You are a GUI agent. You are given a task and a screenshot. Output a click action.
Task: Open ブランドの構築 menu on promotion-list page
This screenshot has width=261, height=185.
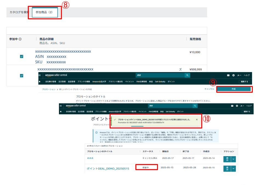[101, 112]
